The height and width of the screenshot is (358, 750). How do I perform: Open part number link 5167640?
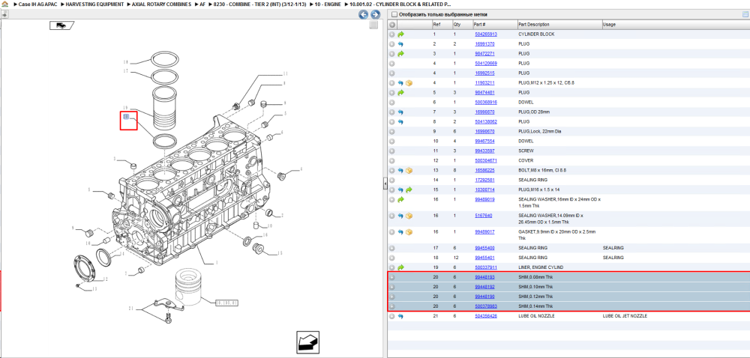pos(484,216)
